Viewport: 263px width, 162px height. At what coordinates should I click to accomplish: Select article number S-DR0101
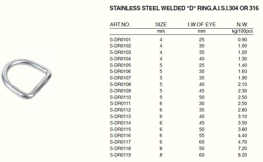[120, 39]
